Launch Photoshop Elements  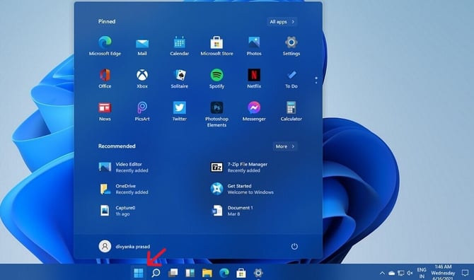pos(216,114)
